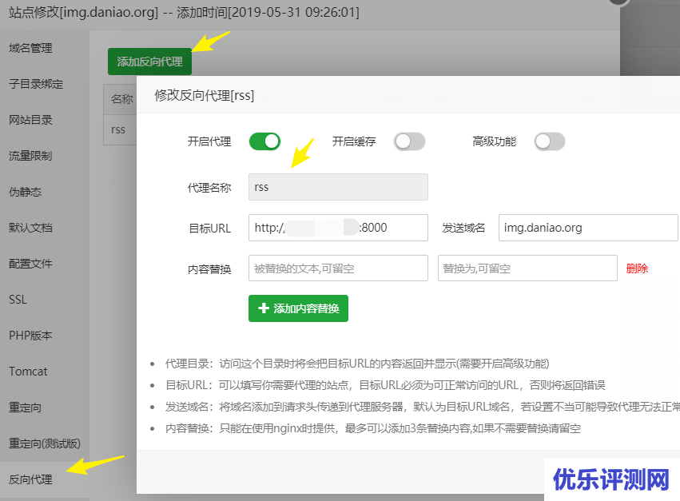Viewport: 680px width, 501px height.
Task: Open the SSL configuration tab
Action: [x=18, y=300]
